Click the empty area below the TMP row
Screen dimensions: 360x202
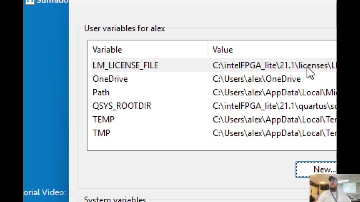click(212, 145)
